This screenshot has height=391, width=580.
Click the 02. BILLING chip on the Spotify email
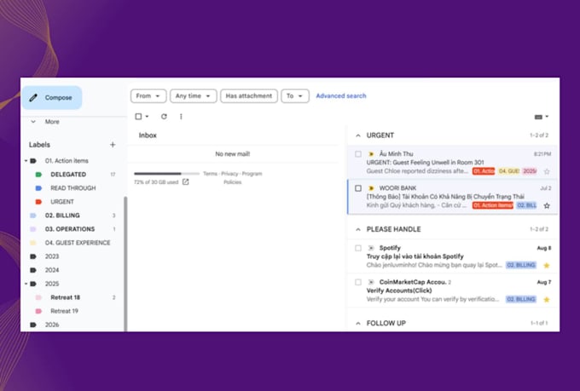pyautogui.click(x=521, y=265)
